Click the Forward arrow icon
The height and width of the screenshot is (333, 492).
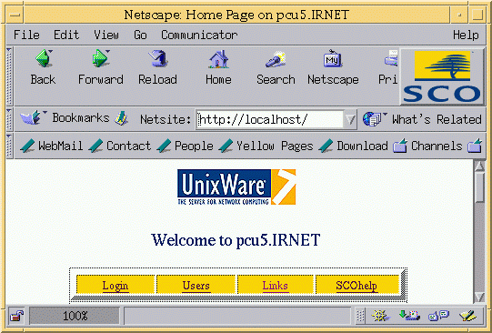100,59
